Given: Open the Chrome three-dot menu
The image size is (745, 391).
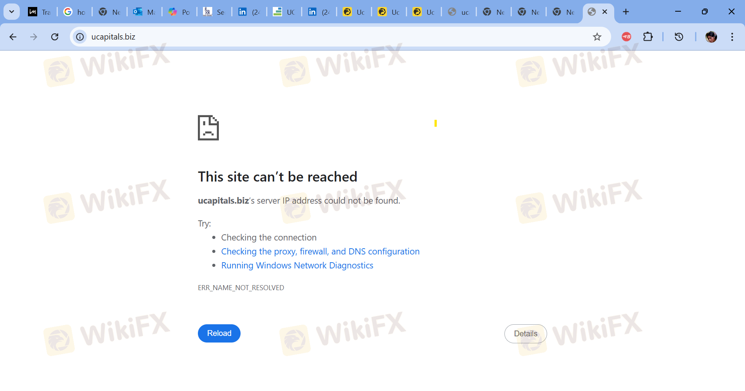Looking at the screenshot, I should pos(732,37).
